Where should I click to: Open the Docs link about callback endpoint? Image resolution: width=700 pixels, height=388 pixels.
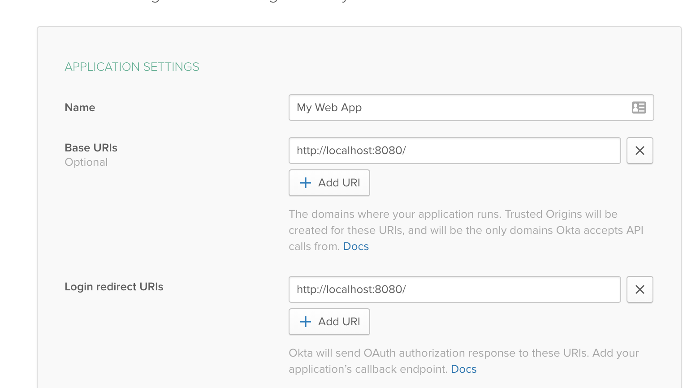pyautogui.click(x=463, y=369)
